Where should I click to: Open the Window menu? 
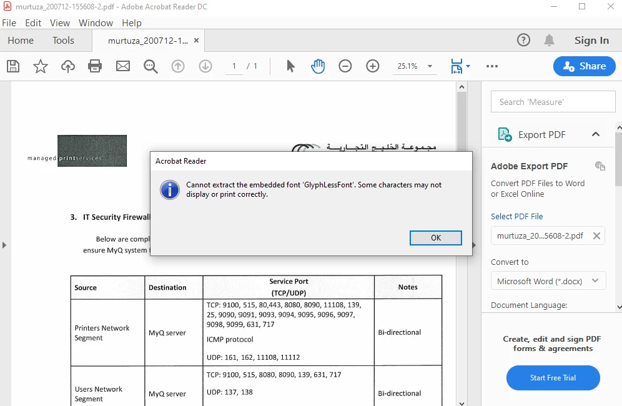point(96,23)
